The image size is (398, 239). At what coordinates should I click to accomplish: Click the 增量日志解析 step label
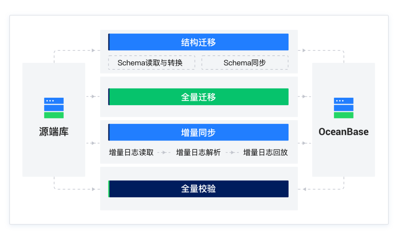pos(198,152)
